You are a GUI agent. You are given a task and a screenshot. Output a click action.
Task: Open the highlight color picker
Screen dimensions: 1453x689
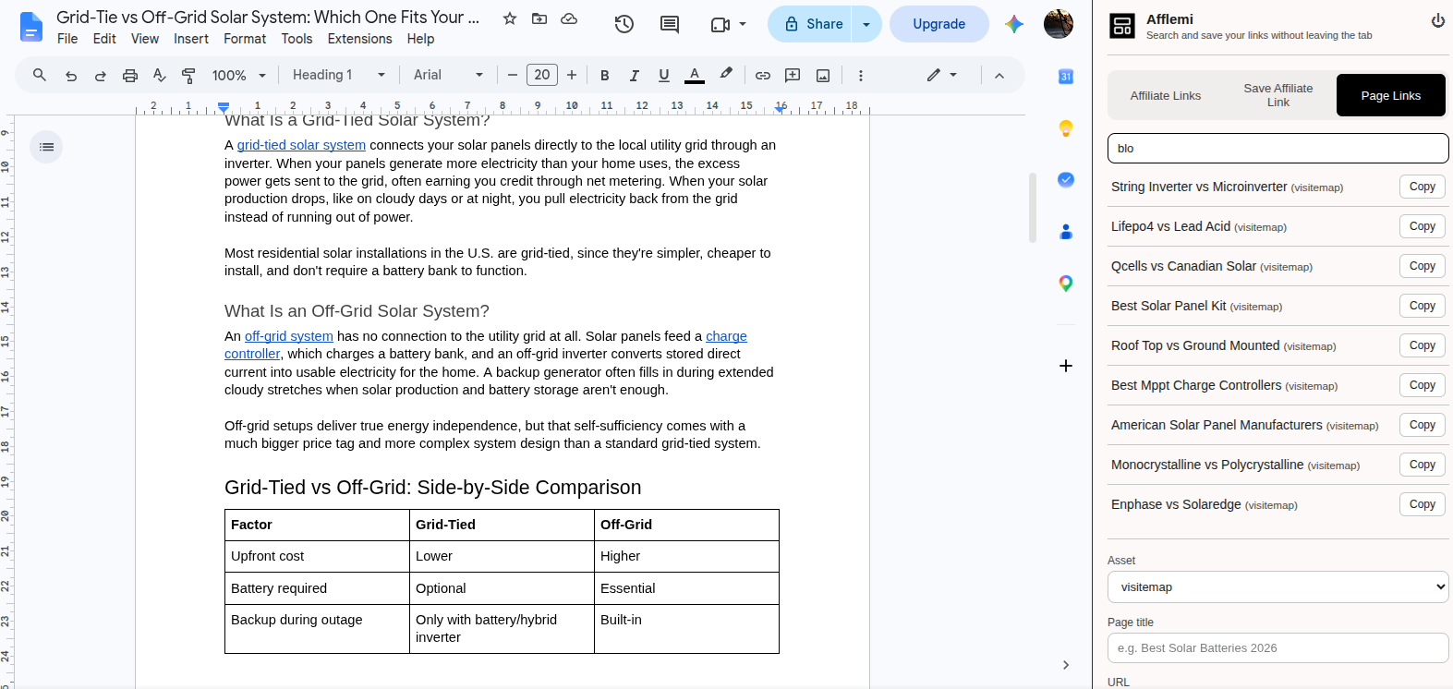tap(726, 74)
